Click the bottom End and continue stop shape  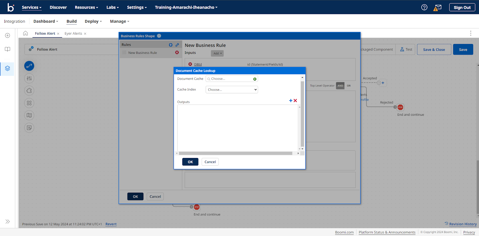point(197,207)
